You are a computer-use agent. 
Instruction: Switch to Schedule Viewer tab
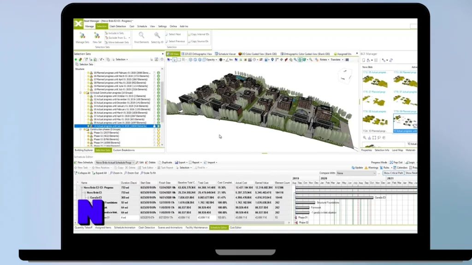(225, 54)
